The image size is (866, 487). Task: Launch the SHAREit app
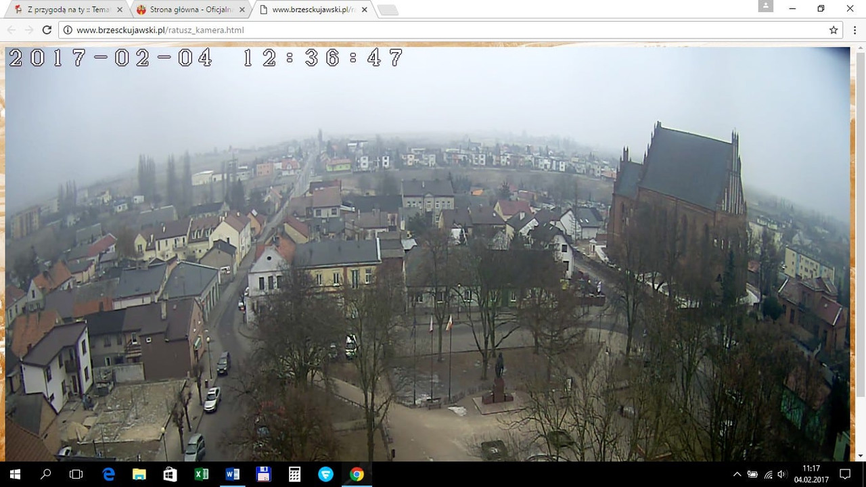(325, 474)
